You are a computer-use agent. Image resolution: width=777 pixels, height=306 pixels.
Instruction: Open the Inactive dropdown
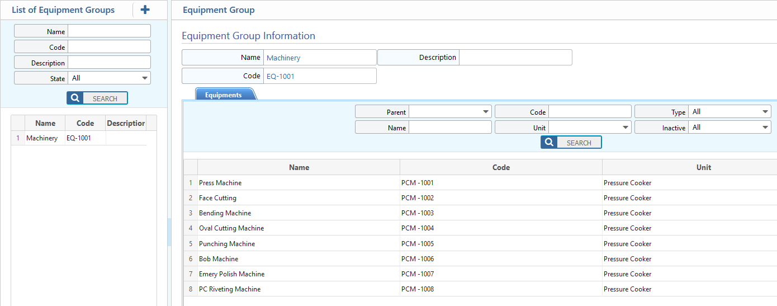pyautogui.click(x=729, y=128)
